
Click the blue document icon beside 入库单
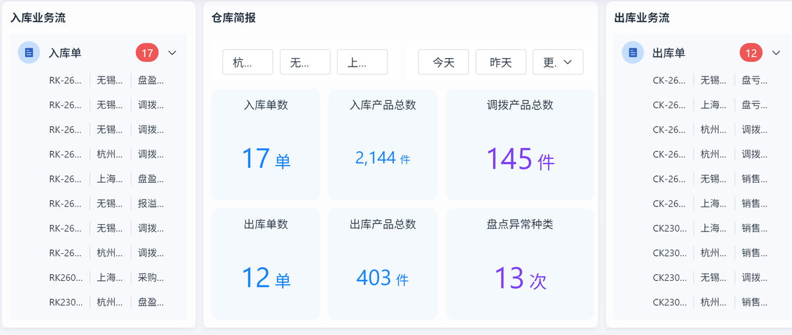click(x=29, y=53)
